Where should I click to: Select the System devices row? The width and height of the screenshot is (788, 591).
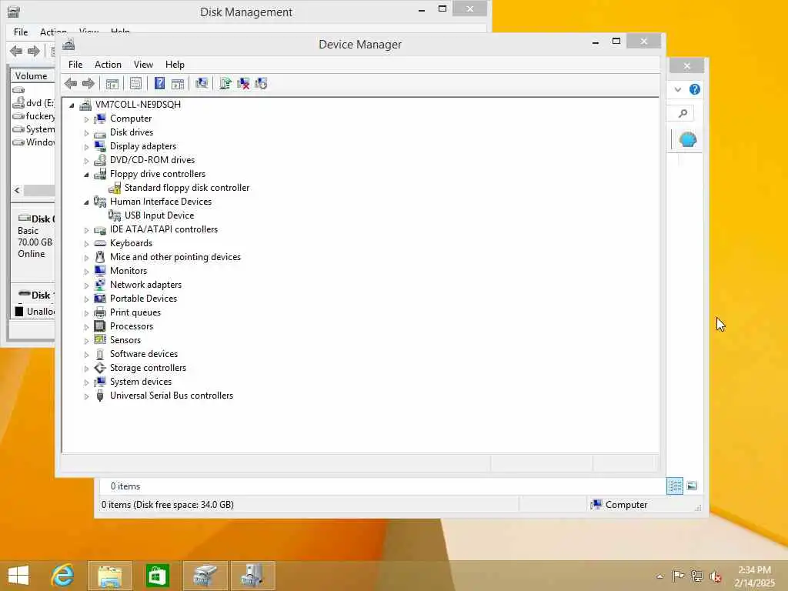point(141,382)
